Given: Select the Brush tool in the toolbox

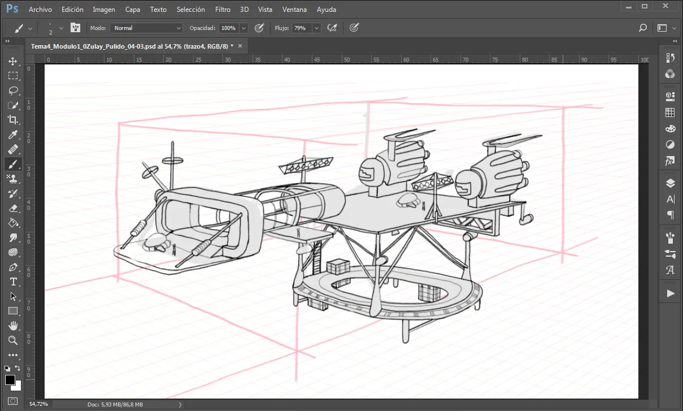Looking at the screenshot, I should pyautogui.click(x=13, y=164).
